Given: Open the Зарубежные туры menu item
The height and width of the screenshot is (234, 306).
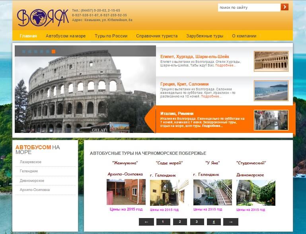Looking at the screenshot, I should click(x=205, y=36).
